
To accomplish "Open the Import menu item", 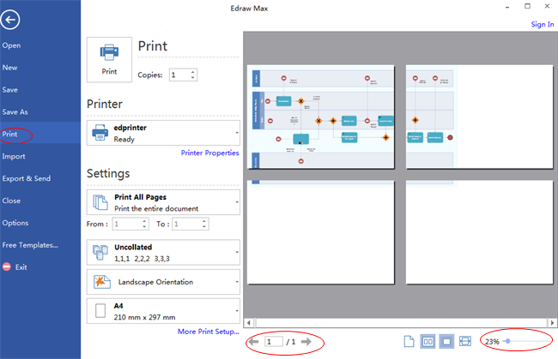I will tap(14, 156).
